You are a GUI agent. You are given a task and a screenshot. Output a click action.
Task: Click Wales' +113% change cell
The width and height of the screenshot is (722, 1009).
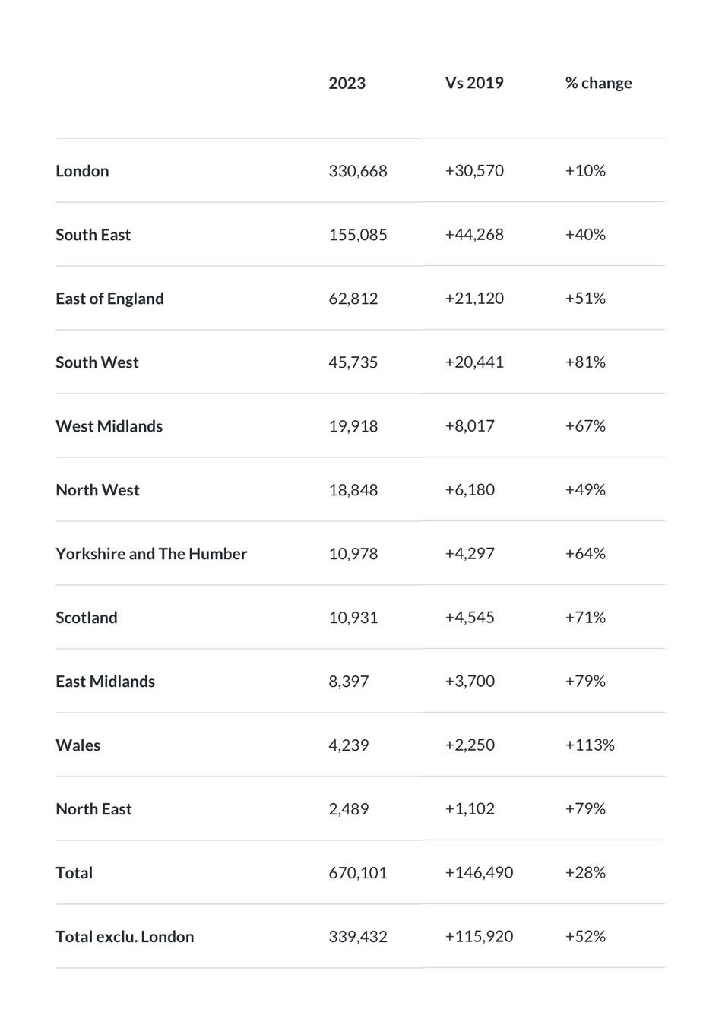click(x=589, y=745)
